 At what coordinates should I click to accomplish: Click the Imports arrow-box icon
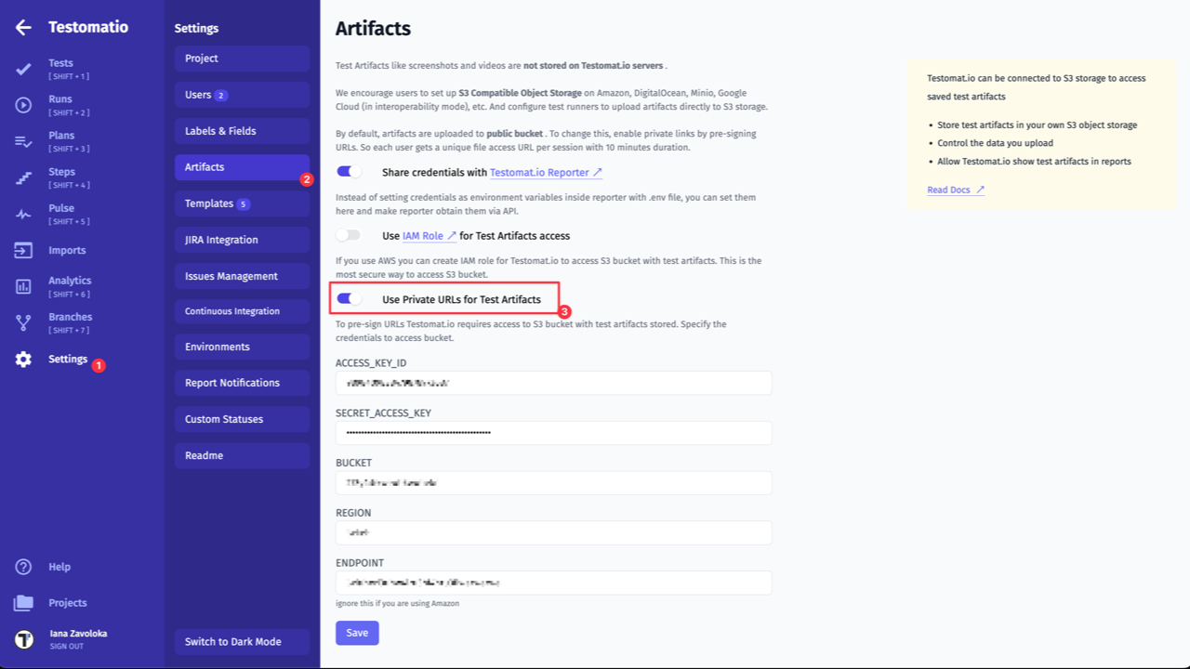coord(23,250)
